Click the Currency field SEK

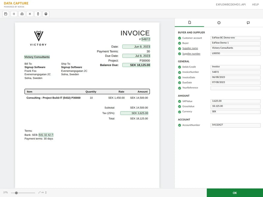tap(235, 112)
